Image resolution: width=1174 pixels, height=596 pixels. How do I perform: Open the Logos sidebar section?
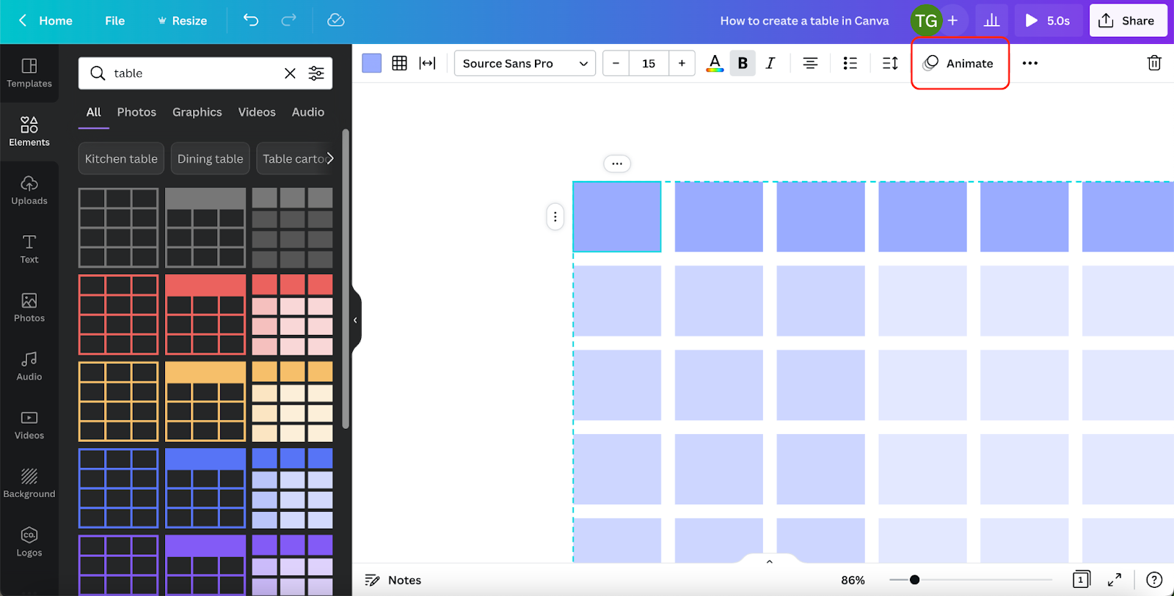(x=29, y=542)
